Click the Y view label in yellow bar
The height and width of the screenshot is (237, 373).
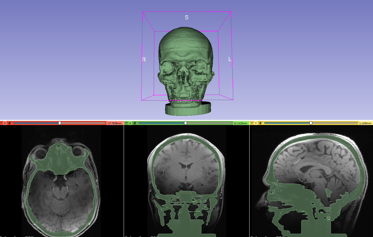pos(256,123)
